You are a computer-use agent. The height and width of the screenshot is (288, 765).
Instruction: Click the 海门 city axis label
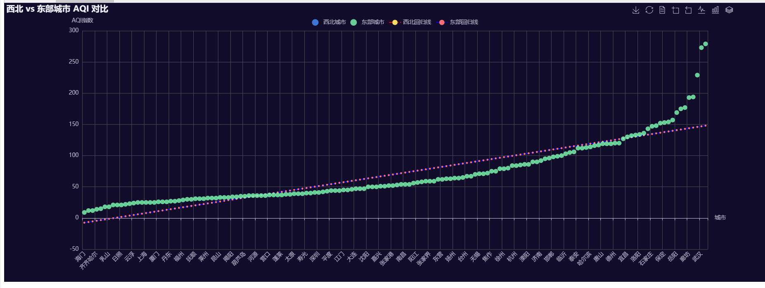[80, 257]
